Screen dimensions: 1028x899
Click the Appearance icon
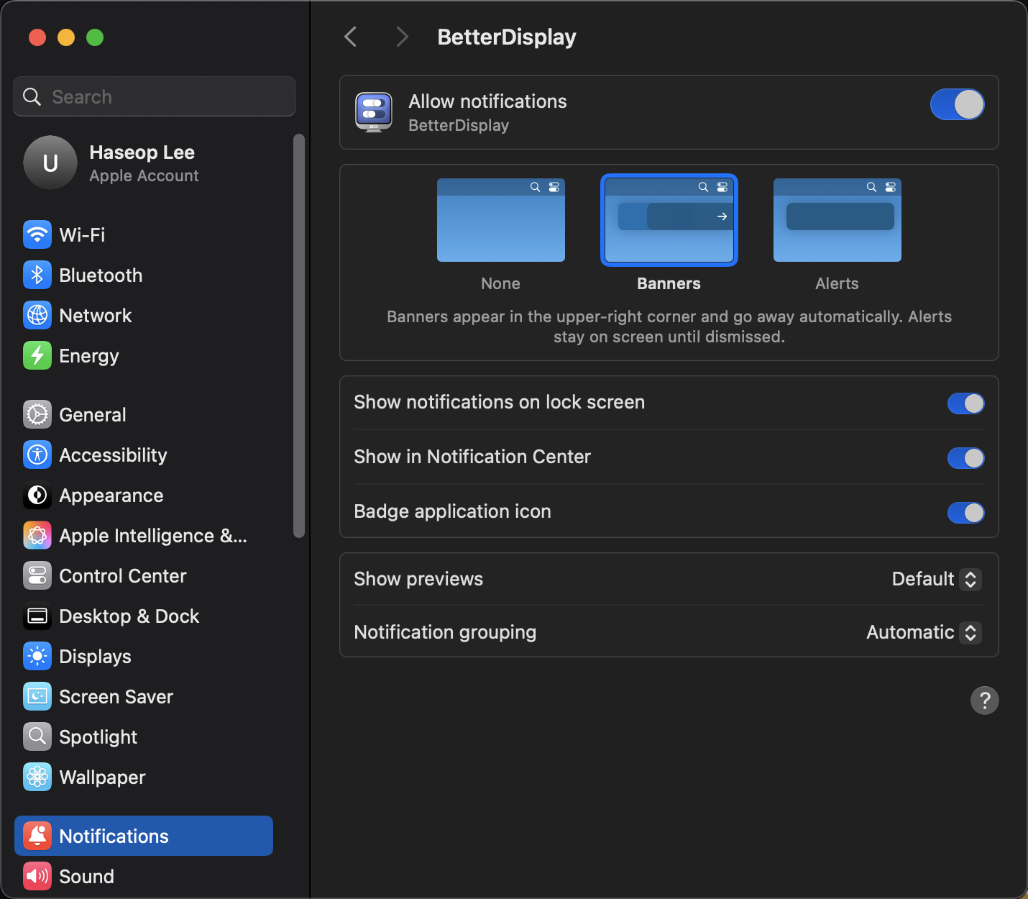tap(37, 495)
